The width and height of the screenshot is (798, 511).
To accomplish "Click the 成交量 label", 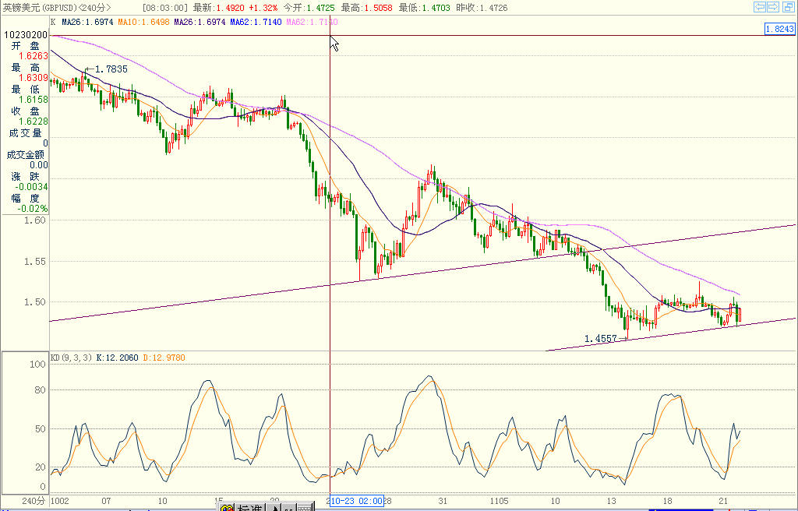I will (x=25, y=133).
